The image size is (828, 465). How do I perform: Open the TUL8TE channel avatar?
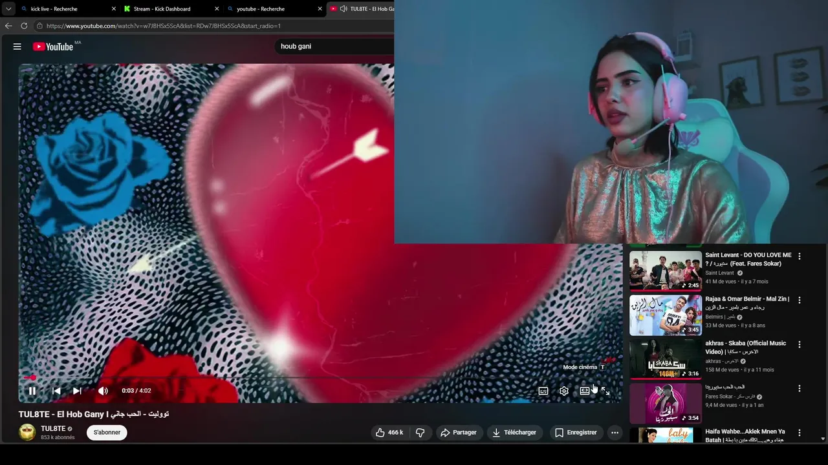coord(27,432)
